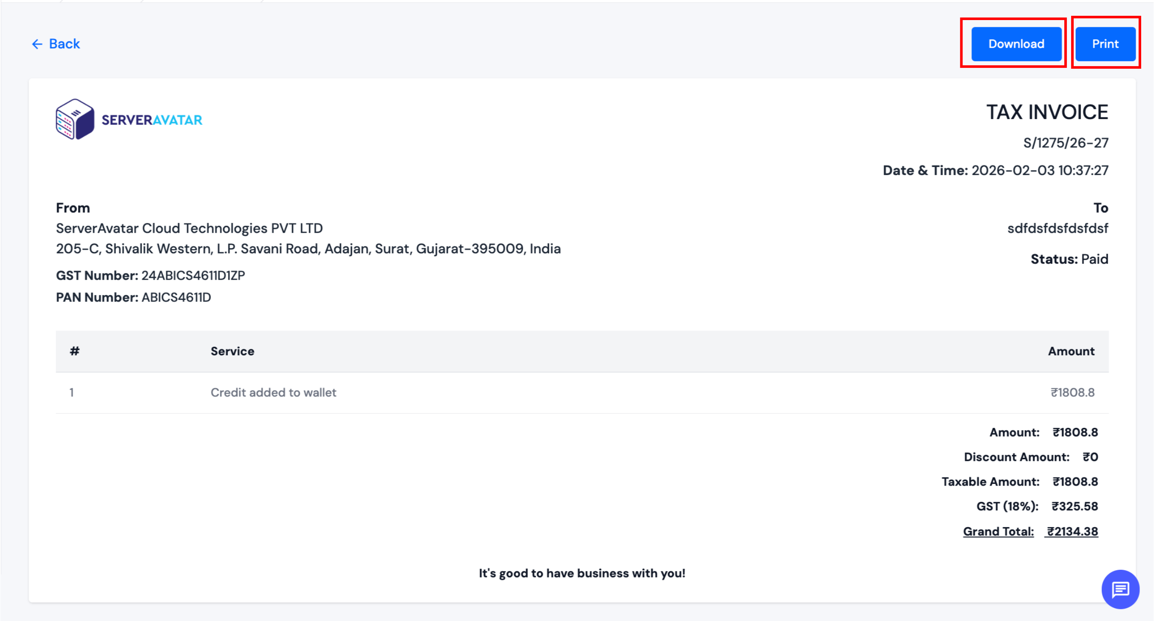Click the ServerAvatar cube logo
This screenshot has height=621, width=1154.
(75, 119)
